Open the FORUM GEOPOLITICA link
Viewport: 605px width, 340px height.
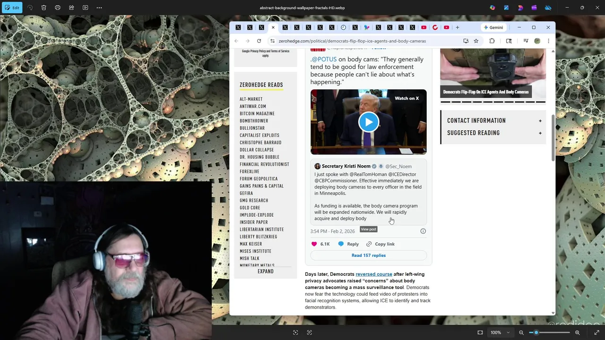click(x=259, y=179)
